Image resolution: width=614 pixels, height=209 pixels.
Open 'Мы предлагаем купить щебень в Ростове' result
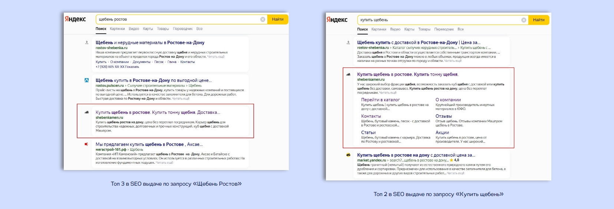149,144
